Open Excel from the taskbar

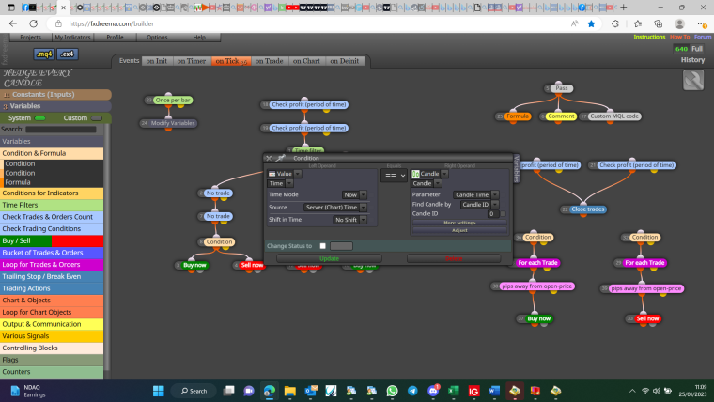pyautogui.click(x=454, y=391)
